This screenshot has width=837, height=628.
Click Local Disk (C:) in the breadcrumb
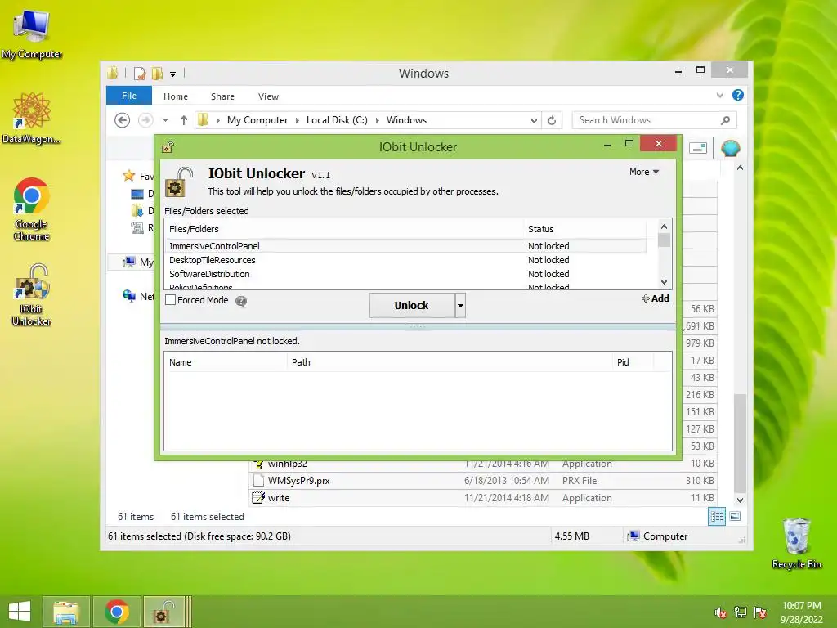[x=337, y=120]
